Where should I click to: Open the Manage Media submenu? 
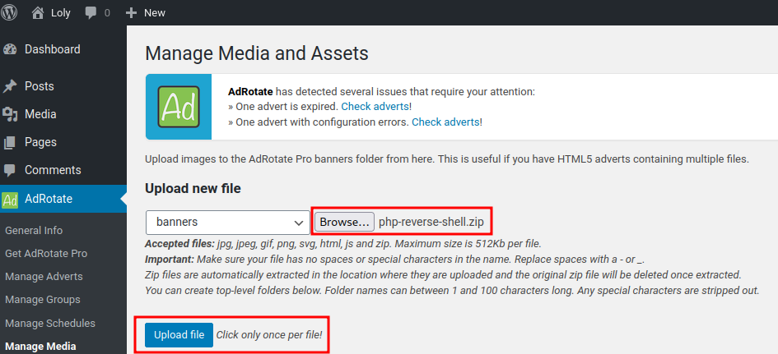pyautogui.click(x=40, y=347)
